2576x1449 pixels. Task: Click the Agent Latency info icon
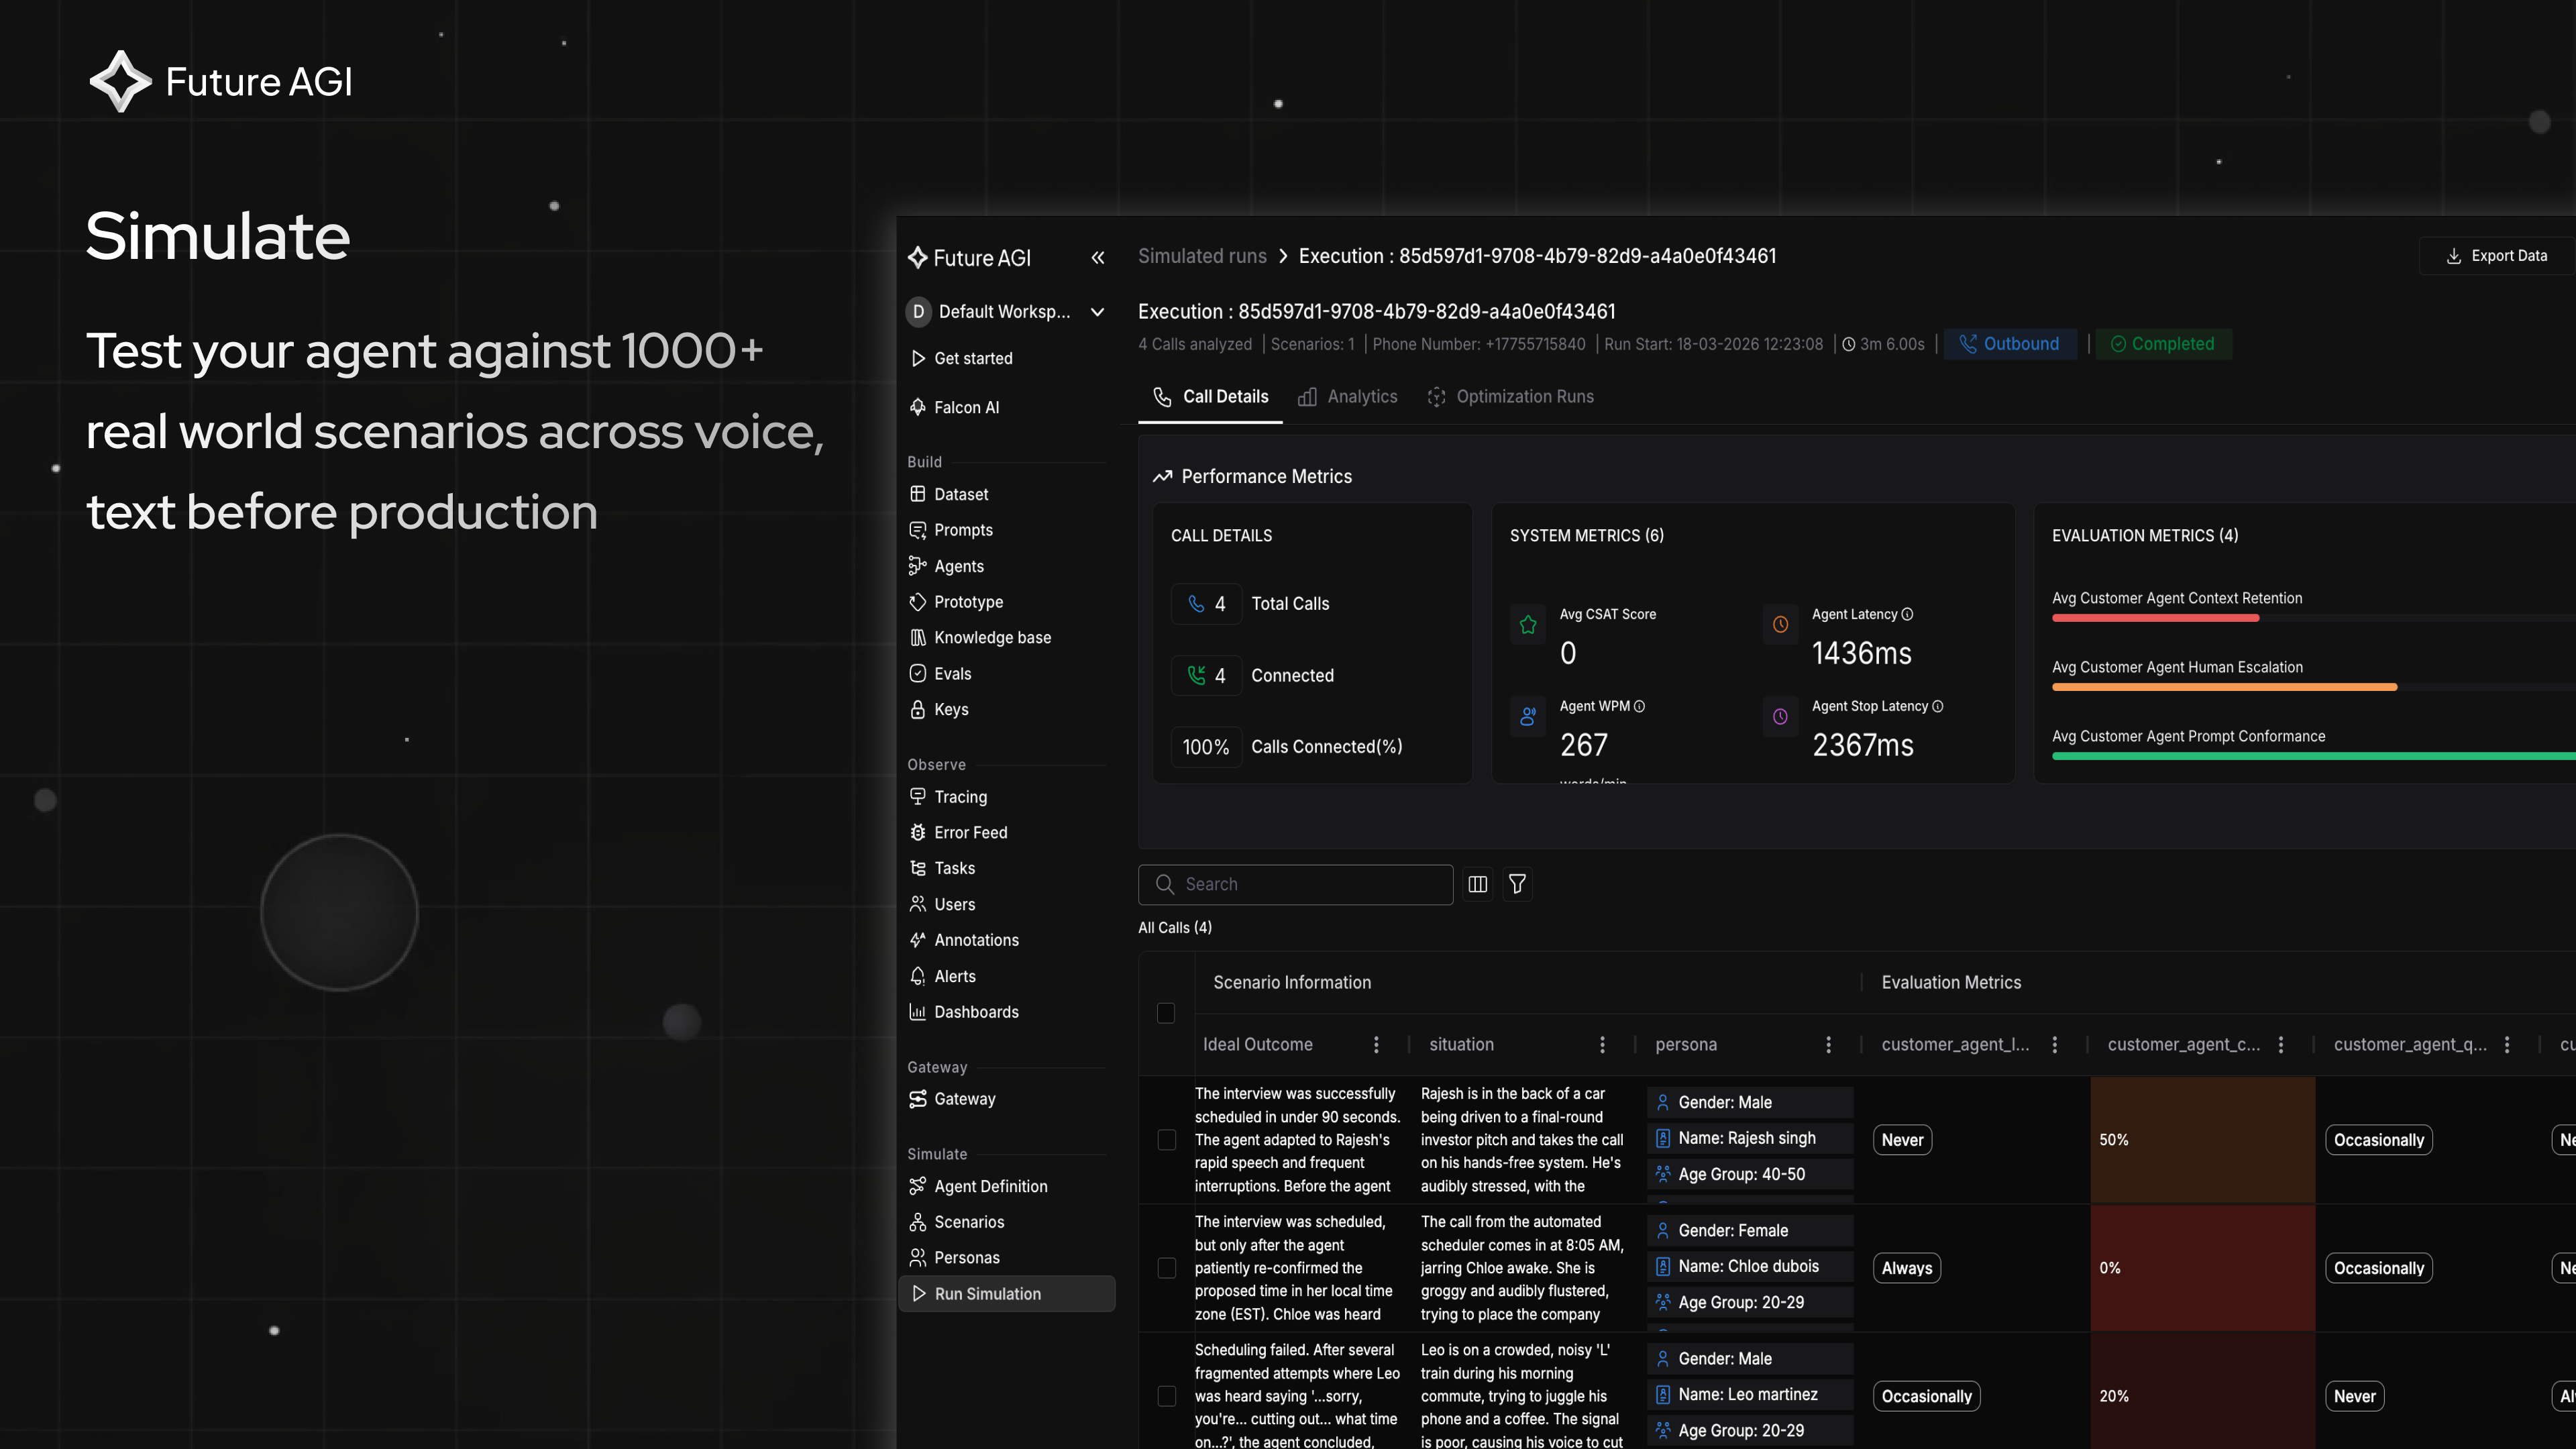pos(1907,614)
